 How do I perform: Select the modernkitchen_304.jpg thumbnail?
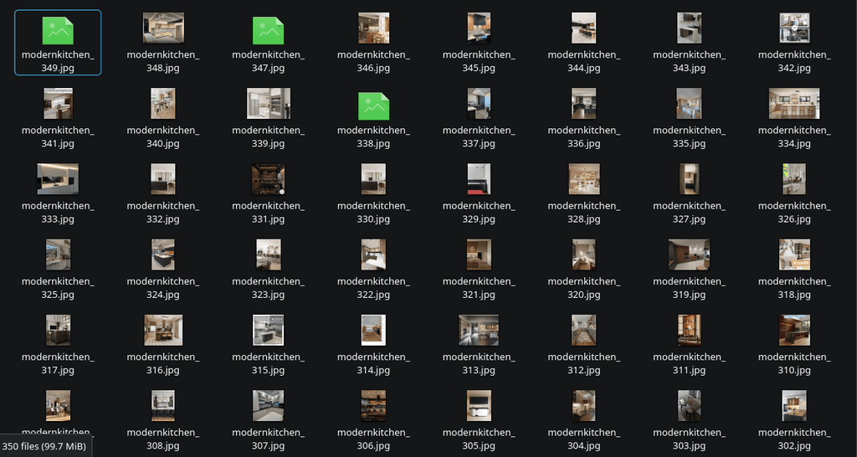[583, 405]
